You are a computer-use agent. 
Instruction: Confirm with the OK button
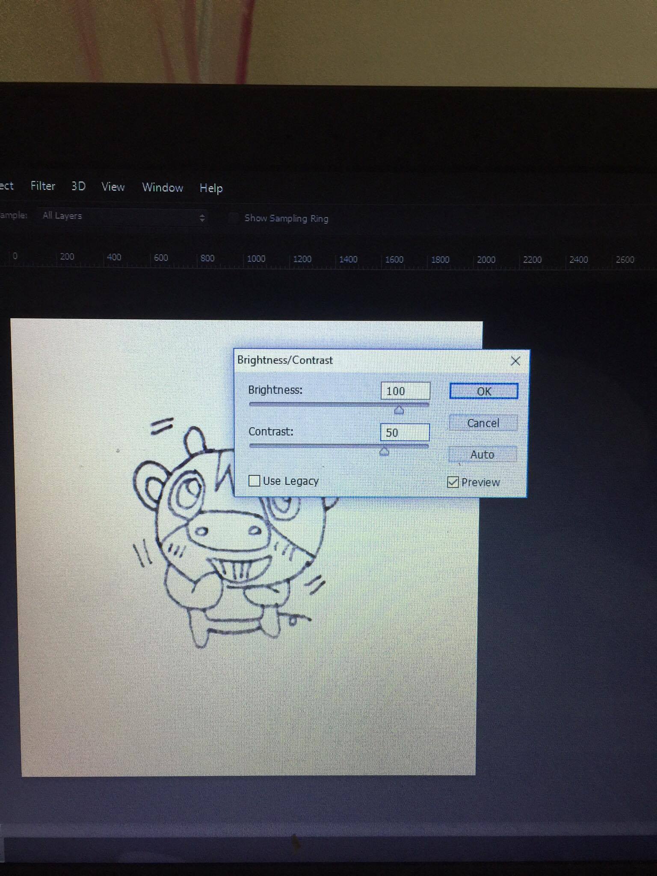coord(484,391)
